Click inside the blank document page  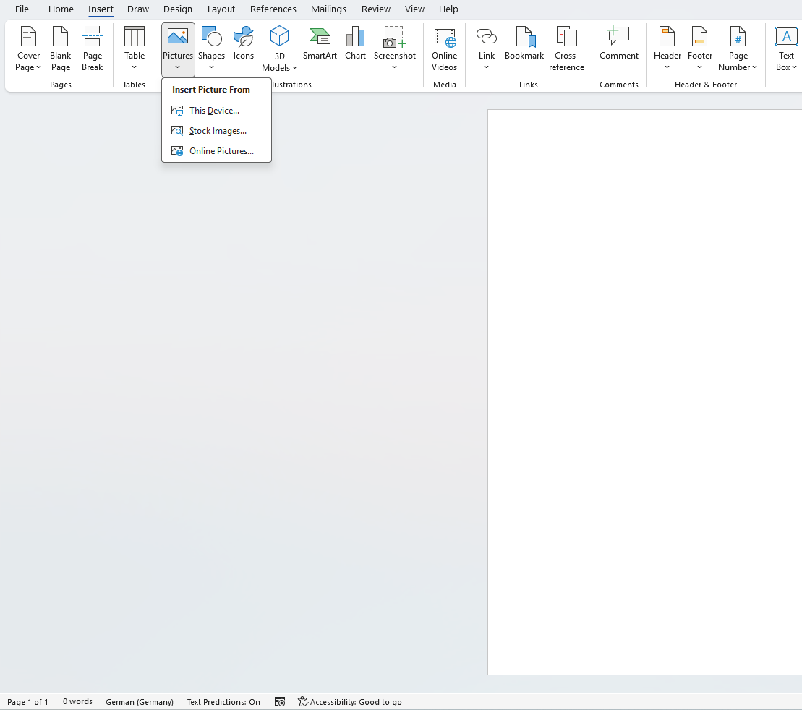[644, 392]
